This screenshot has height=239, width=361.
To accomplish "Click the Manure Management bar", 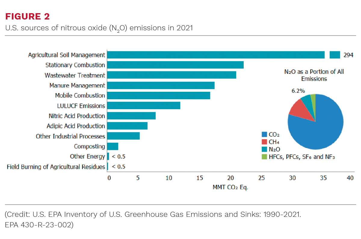I will pyautogui.click(x=161, y=85).
